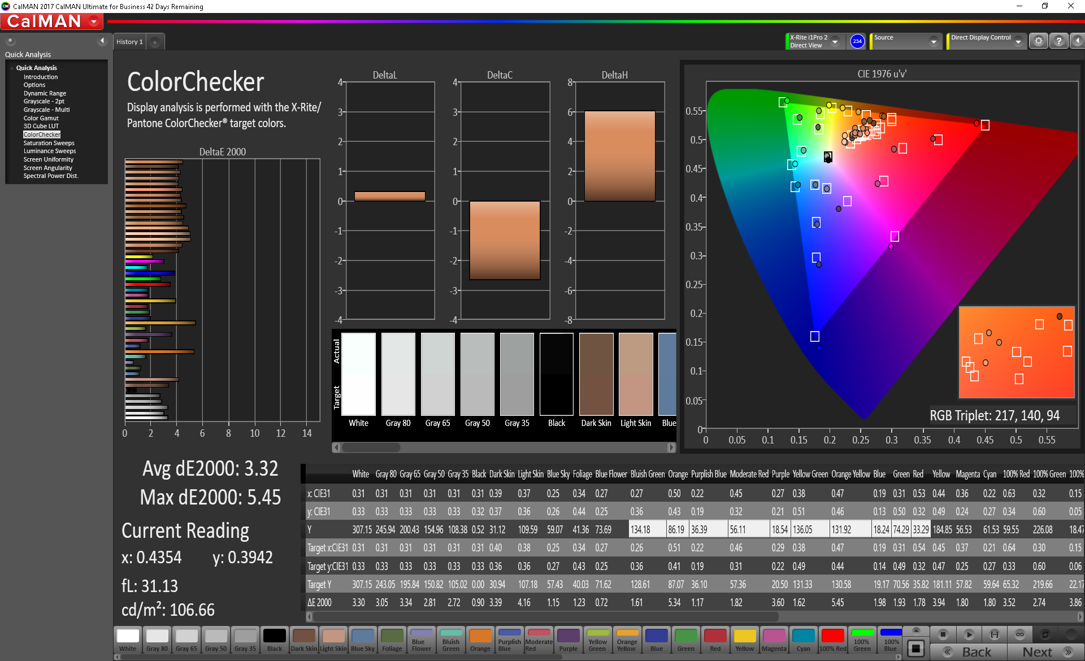Click the read single bracket icon
This screenshot has width=1085, height=661.
tap(995, 634)
